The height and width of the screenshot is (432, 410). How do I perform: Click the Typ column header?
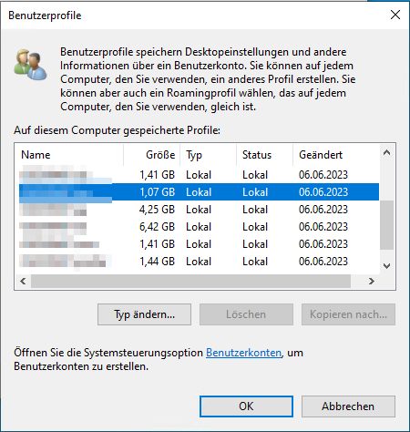[208, 155]
